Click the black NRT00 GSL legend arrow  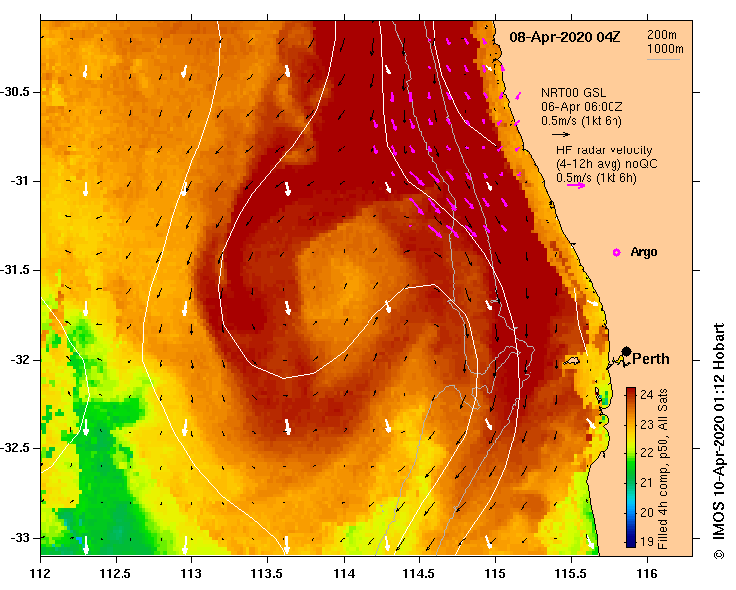[x=561, y=134]
